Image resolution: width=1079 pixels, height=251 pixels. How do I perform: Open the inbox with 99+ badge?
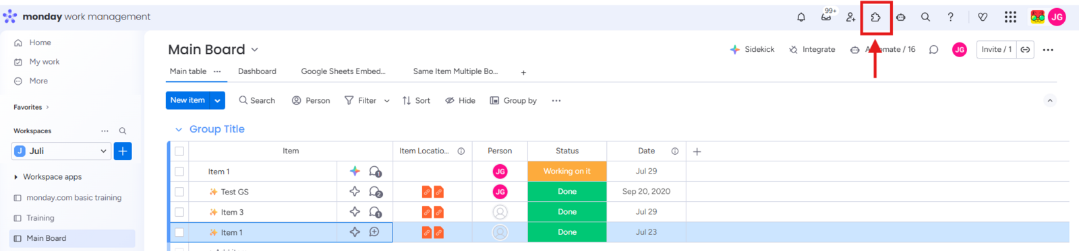827,16
